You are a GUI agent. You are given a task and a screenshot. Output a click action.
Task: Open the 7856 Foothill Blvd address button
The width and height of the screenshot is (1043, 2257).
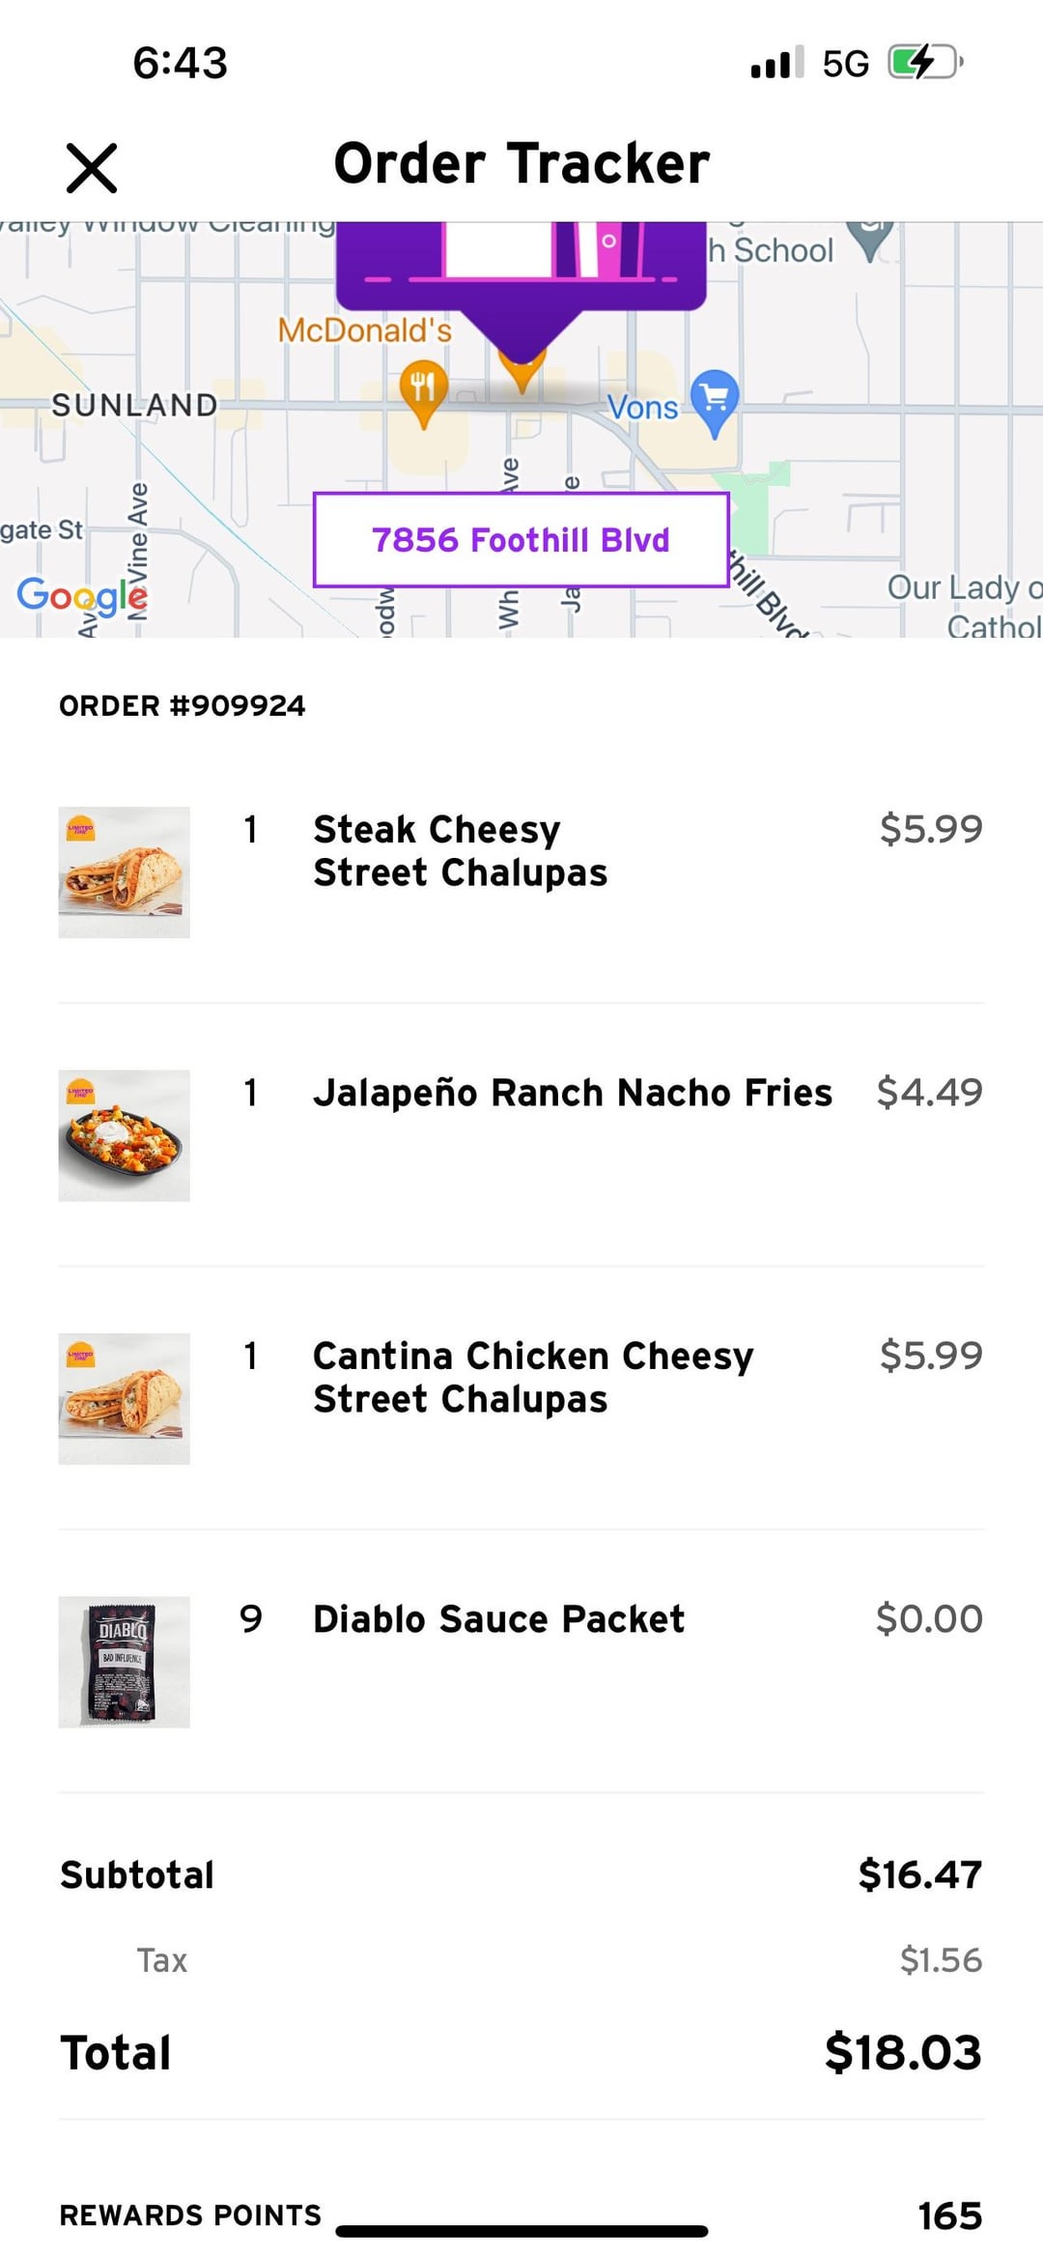tap(521, 539)
